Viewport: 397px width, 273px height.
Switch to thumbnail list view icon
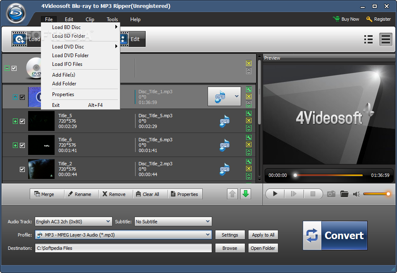pyautogui.click(x=368, y=39)
